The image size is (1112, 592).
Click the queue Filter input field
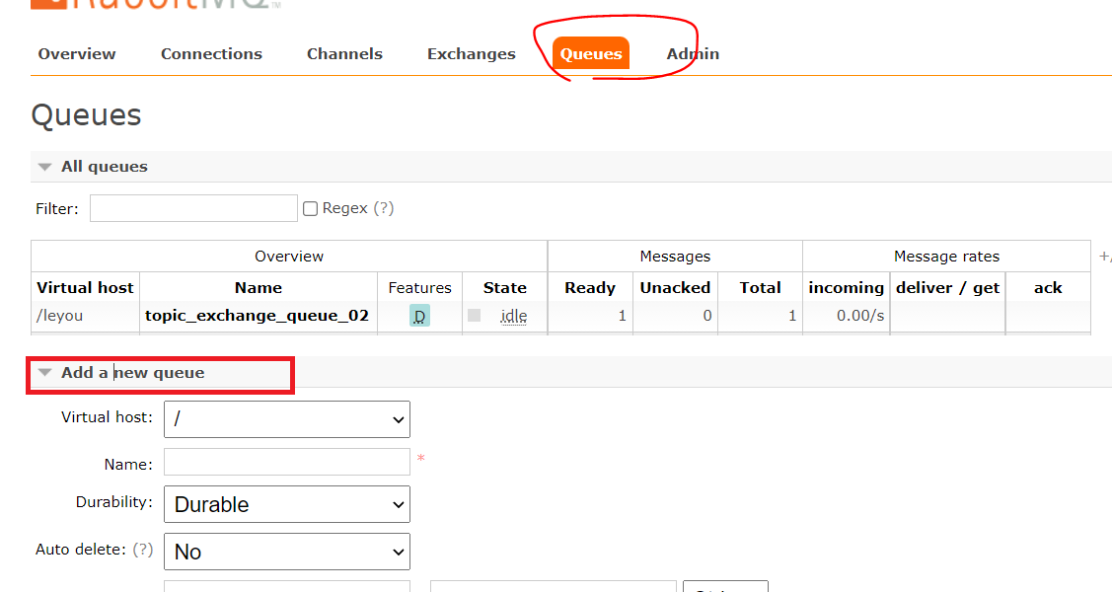click(193, 208)
